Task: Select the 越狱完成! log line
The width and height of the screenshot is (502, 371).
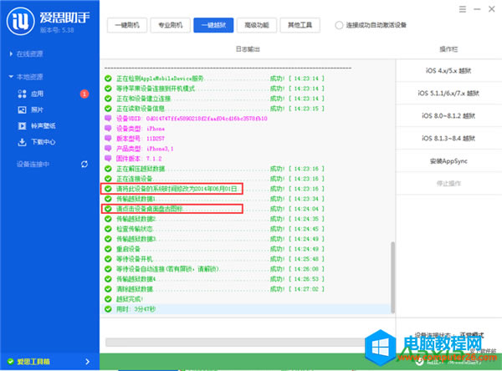Action: tap(124, 299)
